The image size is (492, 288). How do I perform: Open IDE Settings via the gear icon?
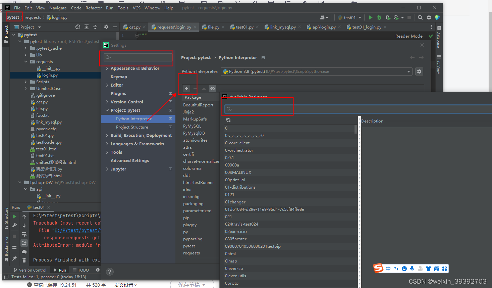[429, 17]
